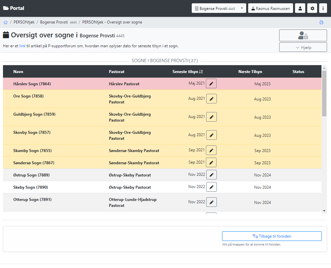Edit tilsyn date for Østrup Sogn (7889)

[211, 175]
